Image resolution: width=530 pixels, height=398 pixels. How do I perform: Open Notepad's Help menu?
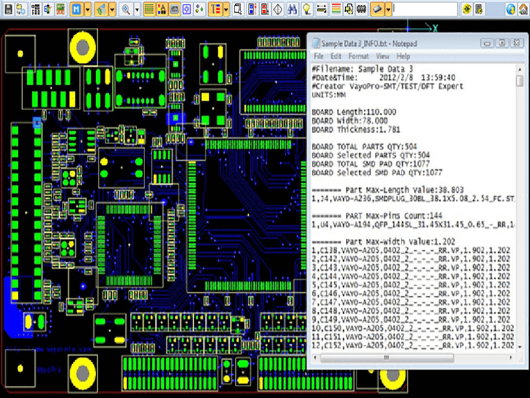point(403,56)
